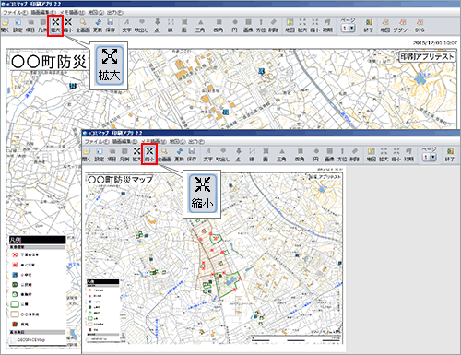
Task: Select the 三角 triangle tool in back window
Action: point(200,26)
